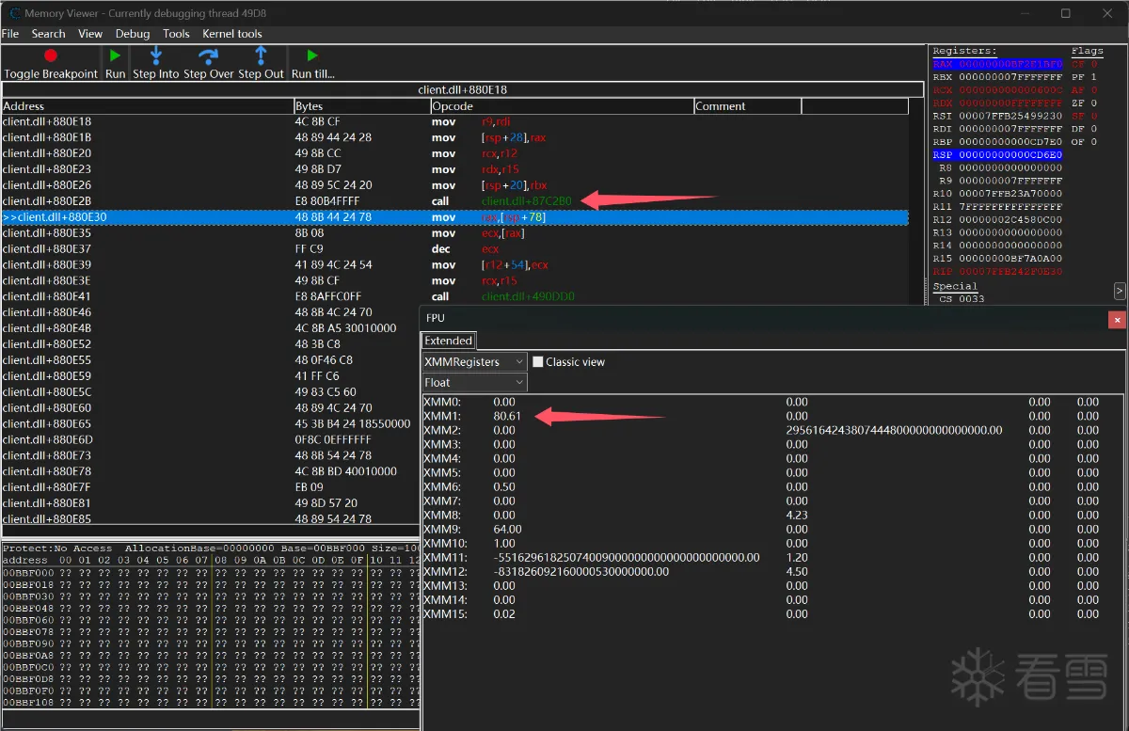The width and height of the screenshot is (1129, 731).
Task: Click the Step Into toolbar icon
Action: point(156,56)
